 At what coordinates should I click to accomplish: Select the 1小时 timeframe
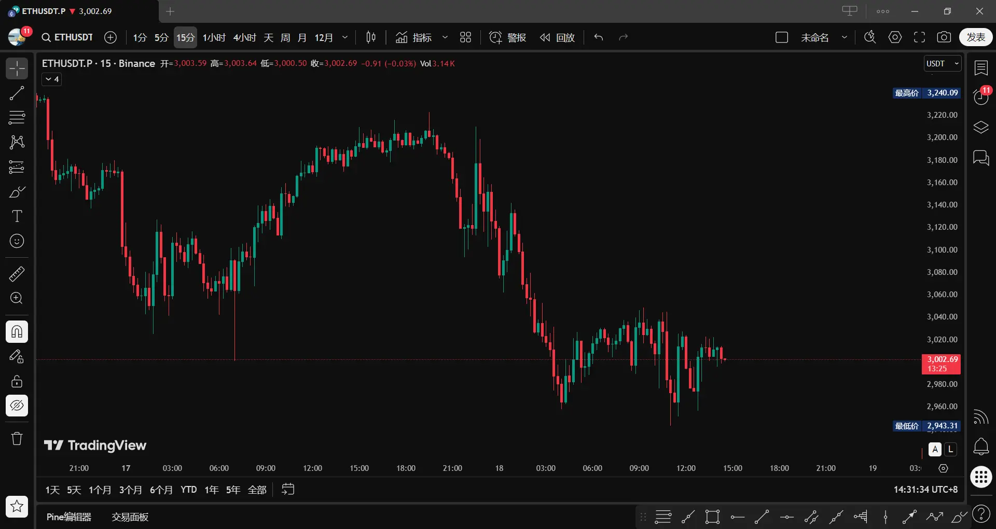(x=214, y=37)
